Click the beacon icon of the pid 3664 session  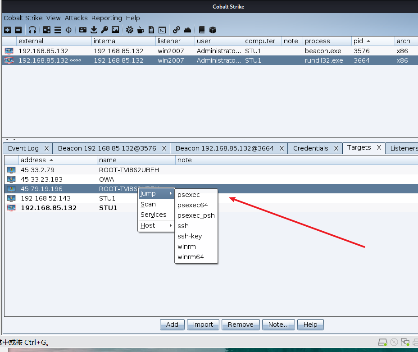pyautogui.click(x=9, y=60)
